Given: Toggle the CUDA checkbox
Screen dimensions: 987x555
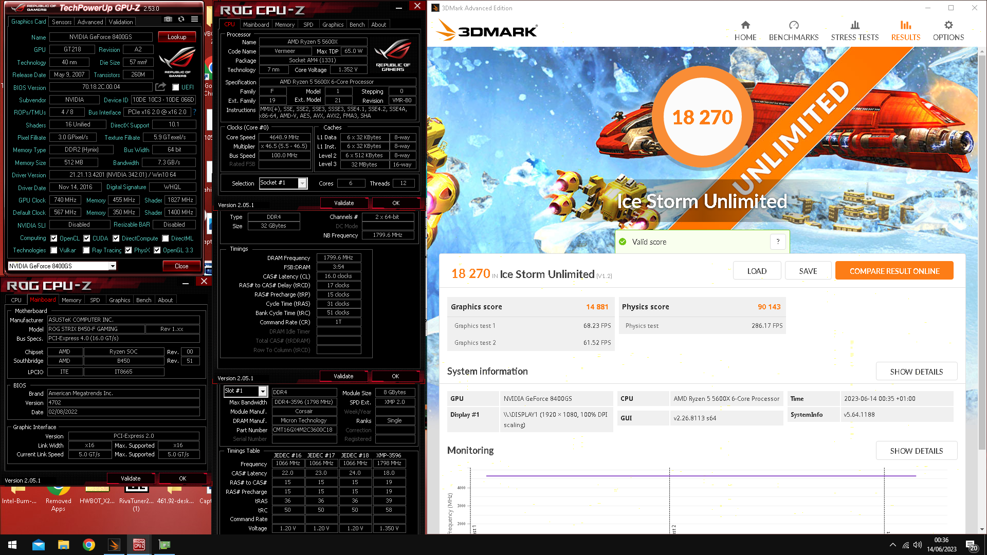Looking at the screenshot, I should pyautogui.click(x=87, y=238).
